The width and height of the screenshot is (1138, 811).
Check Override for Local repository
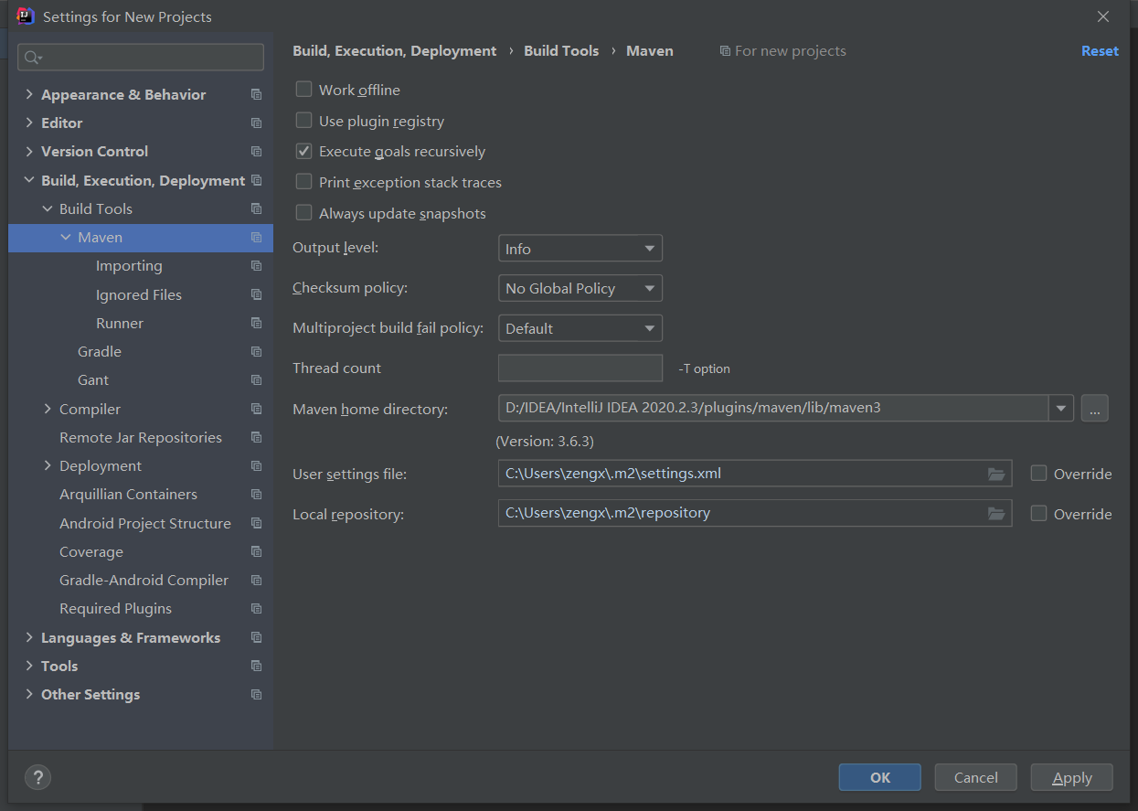pyautogui.click(x=1038, y=514)
